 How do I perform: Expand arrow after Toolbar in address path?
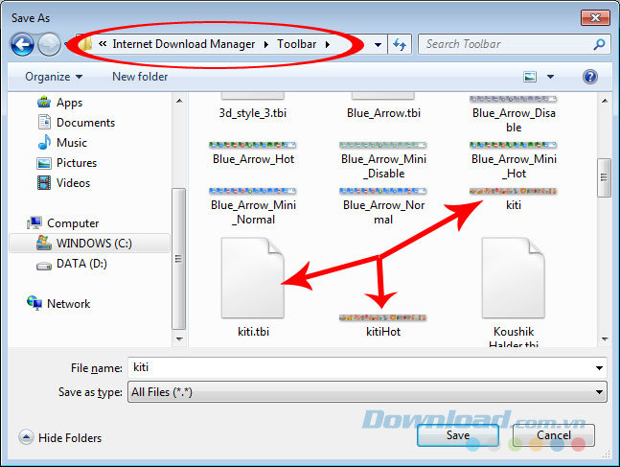(x=328, y=44)
